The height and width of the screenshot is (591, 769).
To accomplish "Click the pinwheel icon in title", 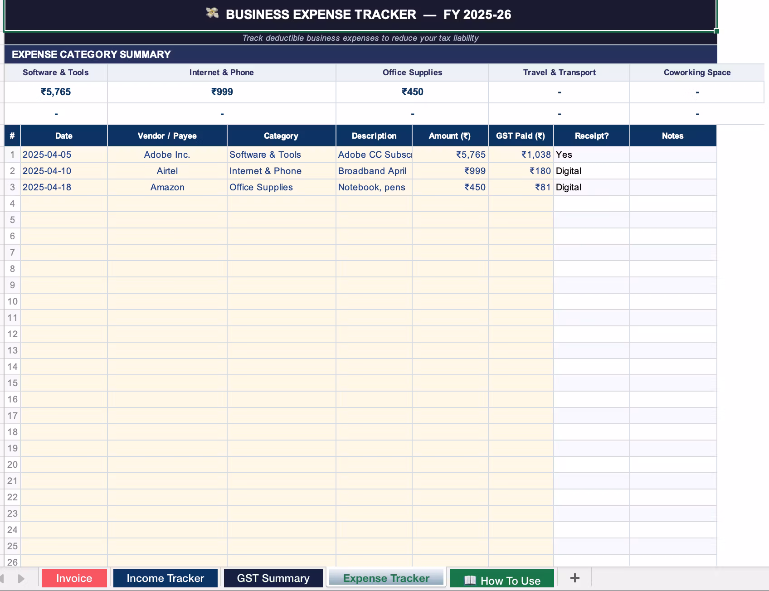I will coord(212,13).
